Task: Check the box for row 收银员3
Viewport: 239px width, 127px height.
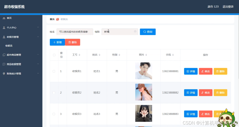Action: pos(54,114)
